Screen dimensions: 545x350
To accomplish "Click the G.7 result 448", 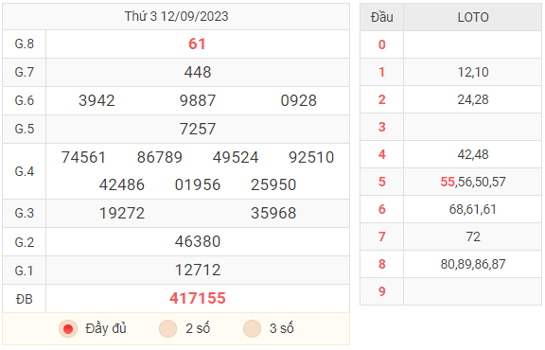I will 198,72.
